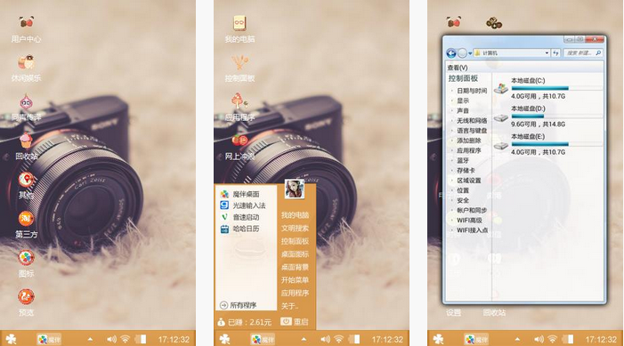Choose 开始菜单 in the start menu
Image resolution: width=624 pixels, height=346 pixels.
click(295, 280)
